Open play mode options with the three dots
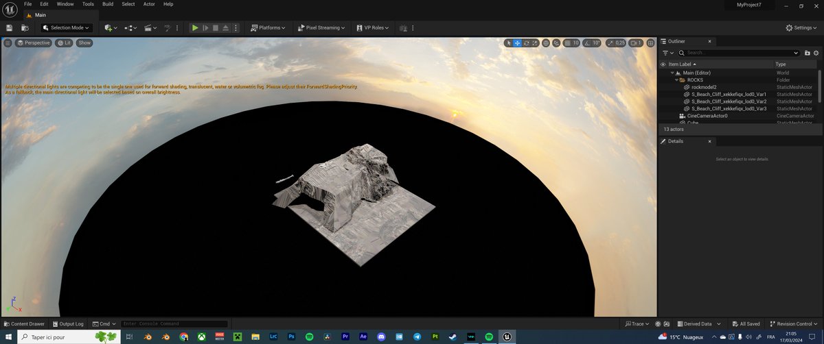The height and width of the screenshot is (344, 824). [237, 28]
